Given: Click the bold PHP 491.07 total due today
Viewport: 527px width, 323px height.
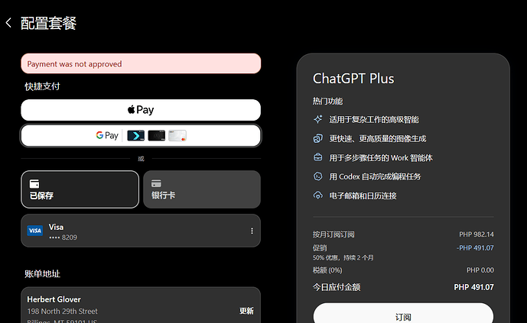Looking at the screenshot, I should click(x=473, y=287).
